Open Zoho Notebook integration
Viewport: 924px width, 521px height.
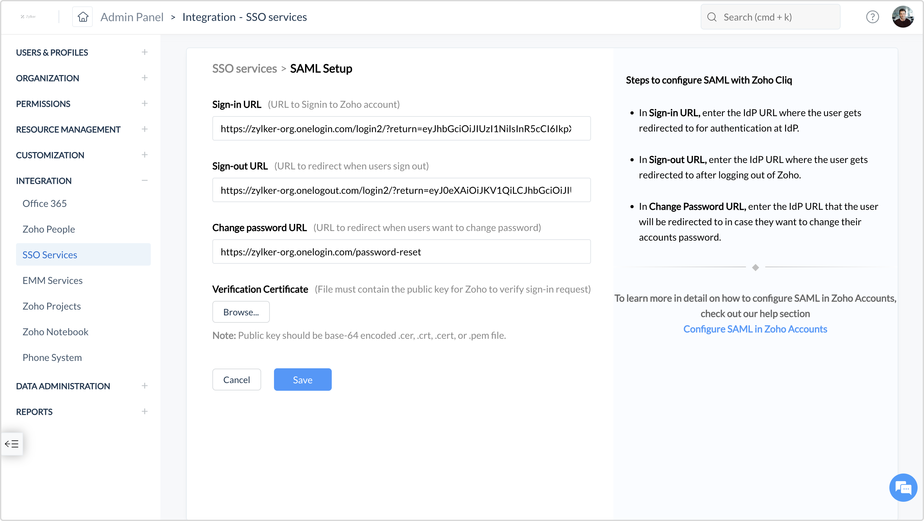tap(55, 332)
